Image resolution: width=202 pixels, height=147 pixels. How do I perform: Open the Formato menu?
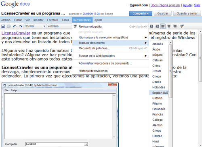pos(53,20)
